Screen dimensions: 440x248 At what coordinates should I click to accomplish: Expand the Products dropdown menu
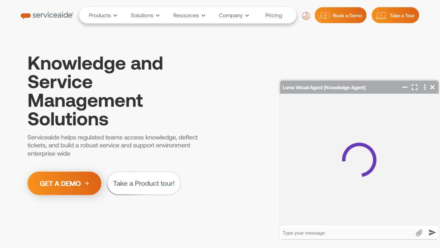click(103, 15)
